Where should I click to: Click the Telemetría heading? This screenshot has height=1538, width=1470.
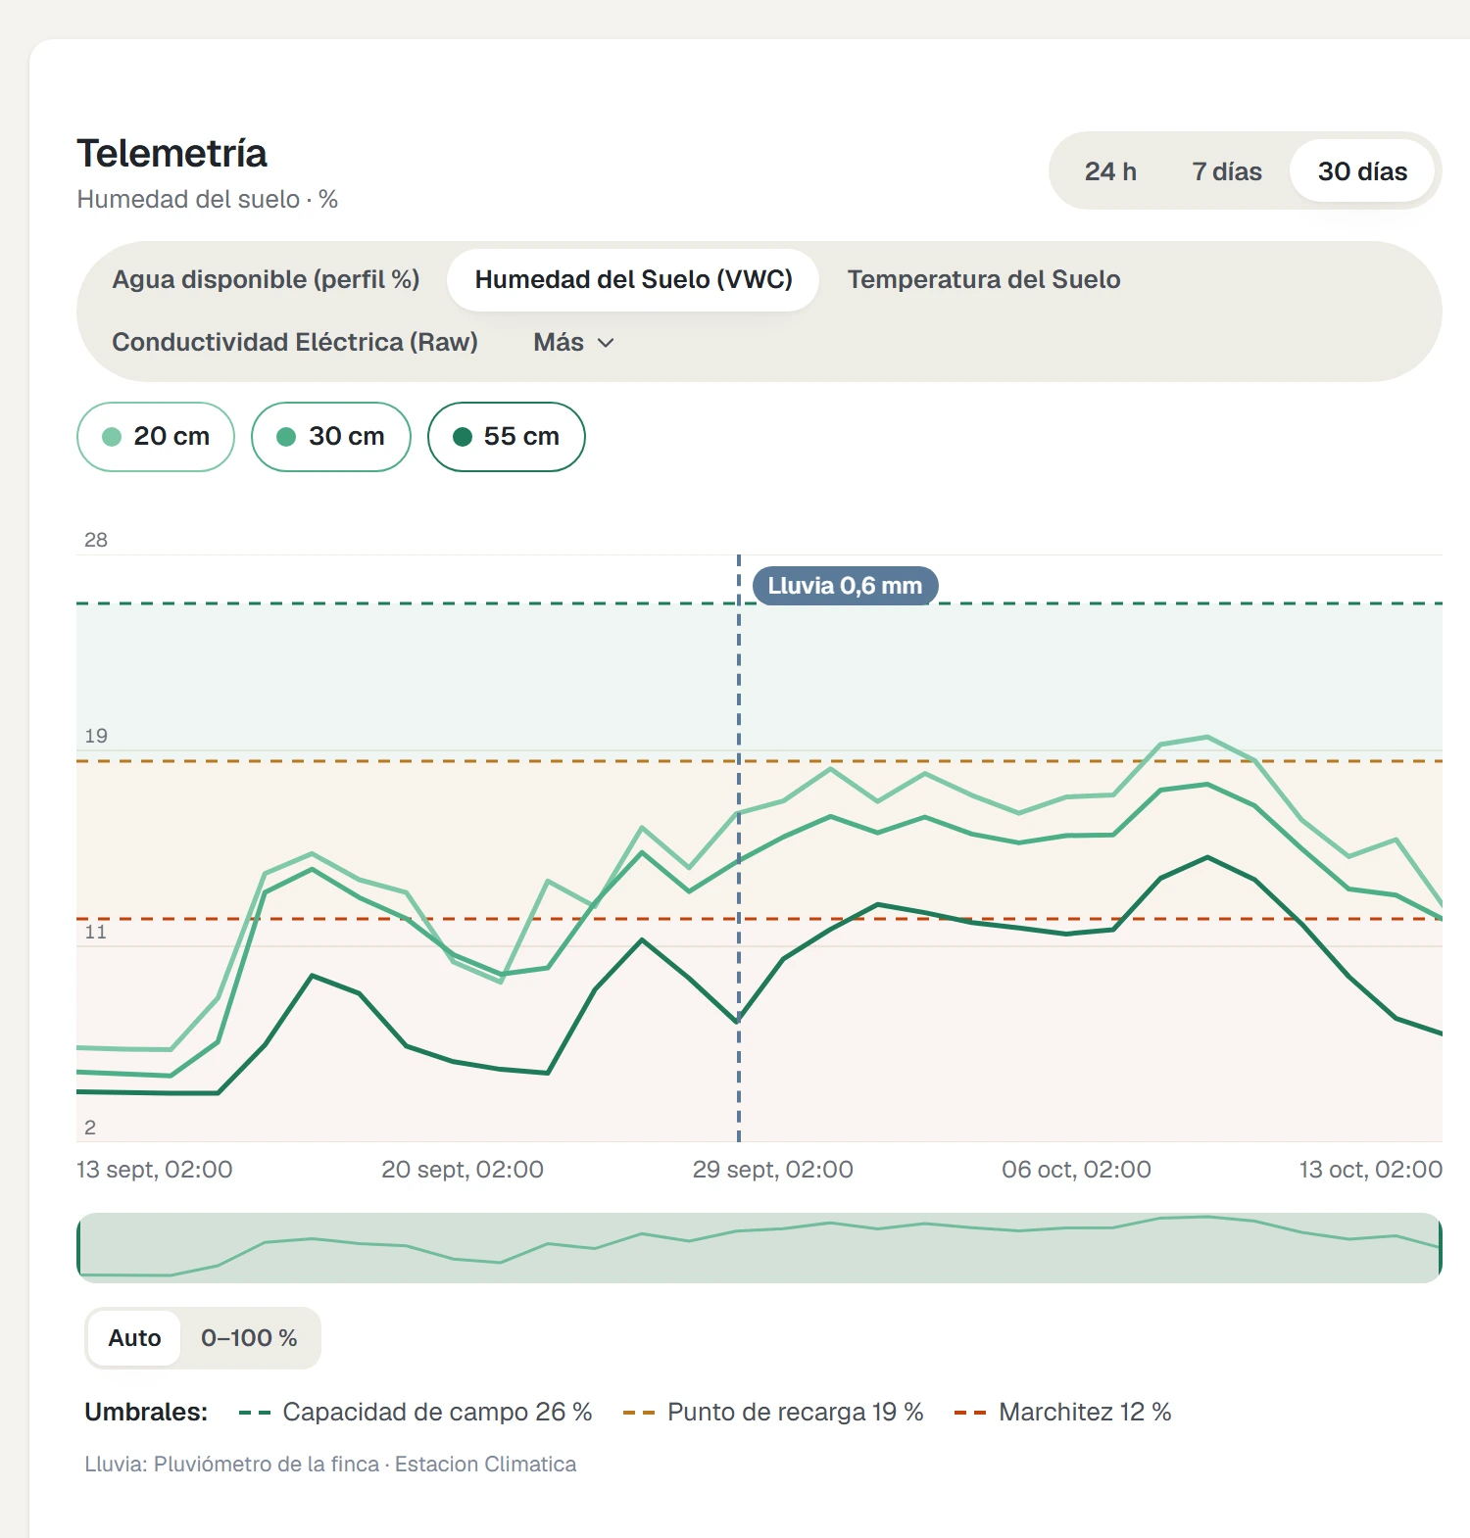[172, 154]
